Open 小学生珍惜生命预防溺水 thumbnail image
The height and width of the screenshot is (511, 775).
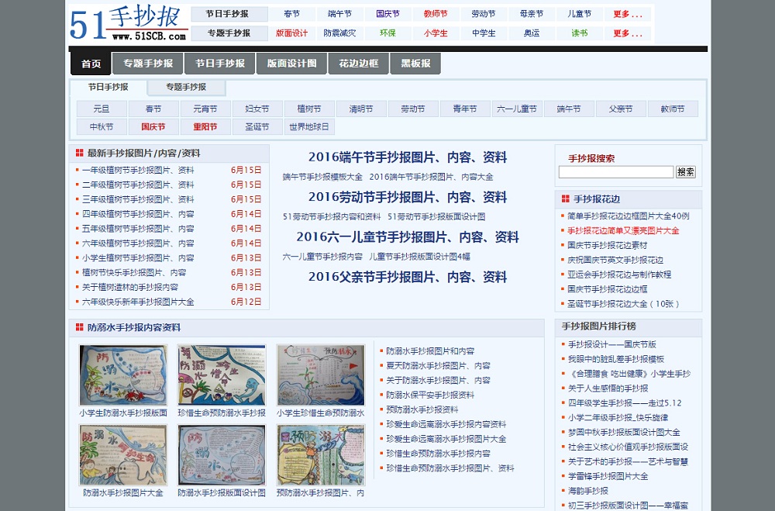[x=321, y=375]
